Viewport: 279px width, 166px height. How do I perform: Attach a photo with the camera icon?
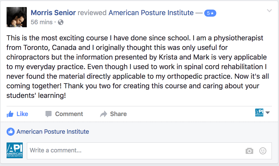(249, 151)
